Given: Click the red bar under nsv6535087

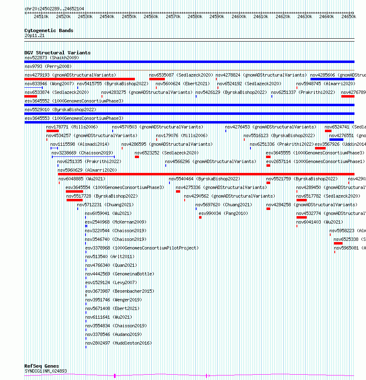Looking at the screenshot, I should tap(157, 79).
